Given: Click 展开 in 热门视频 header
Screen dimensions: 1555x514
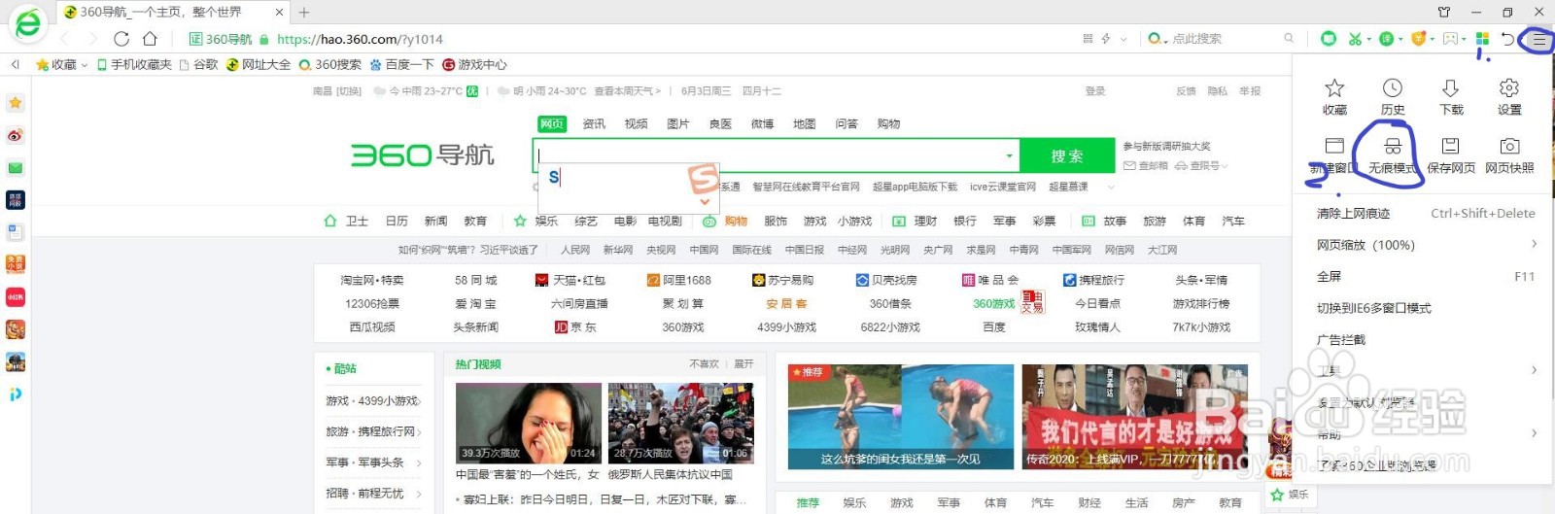Looking at the screenshot, I should [x=743, y=364].
